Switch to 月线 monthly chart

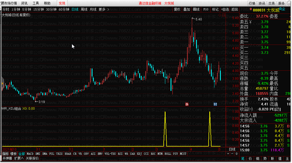[x=93, y=9]
